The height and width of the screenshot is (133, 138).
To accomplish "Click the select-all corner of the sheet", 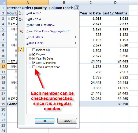I will click(3, 2).
